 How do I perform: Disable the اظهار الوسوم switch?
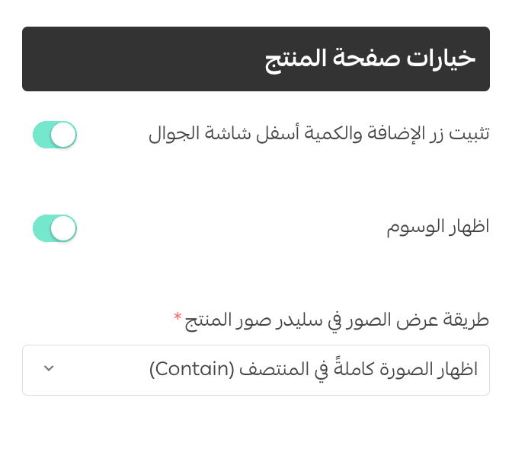tap(55, 228)
